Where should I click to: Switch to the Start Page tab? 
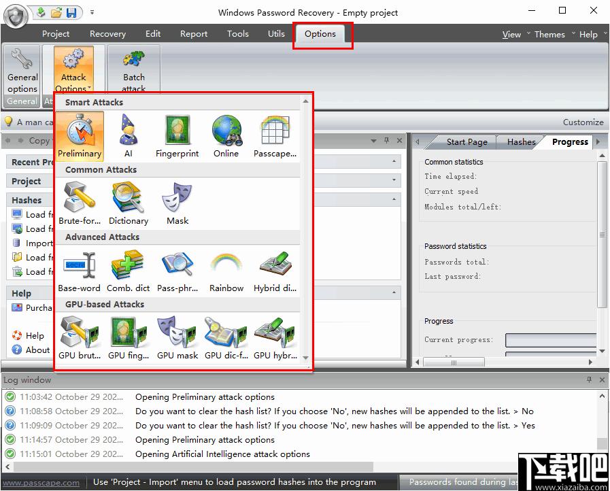(x=467, y=142)
